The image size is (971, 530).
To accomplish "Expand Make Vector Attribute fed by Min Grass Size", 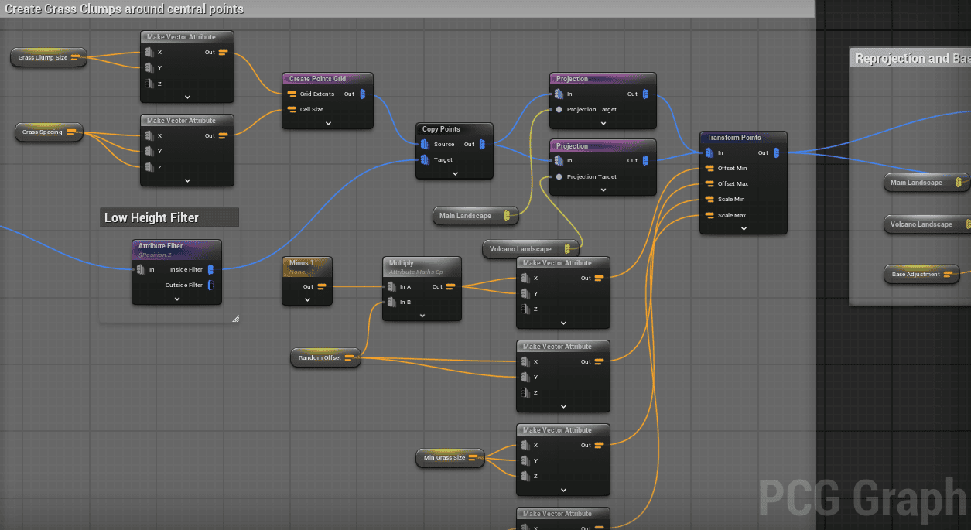I will tap(563, 490).
